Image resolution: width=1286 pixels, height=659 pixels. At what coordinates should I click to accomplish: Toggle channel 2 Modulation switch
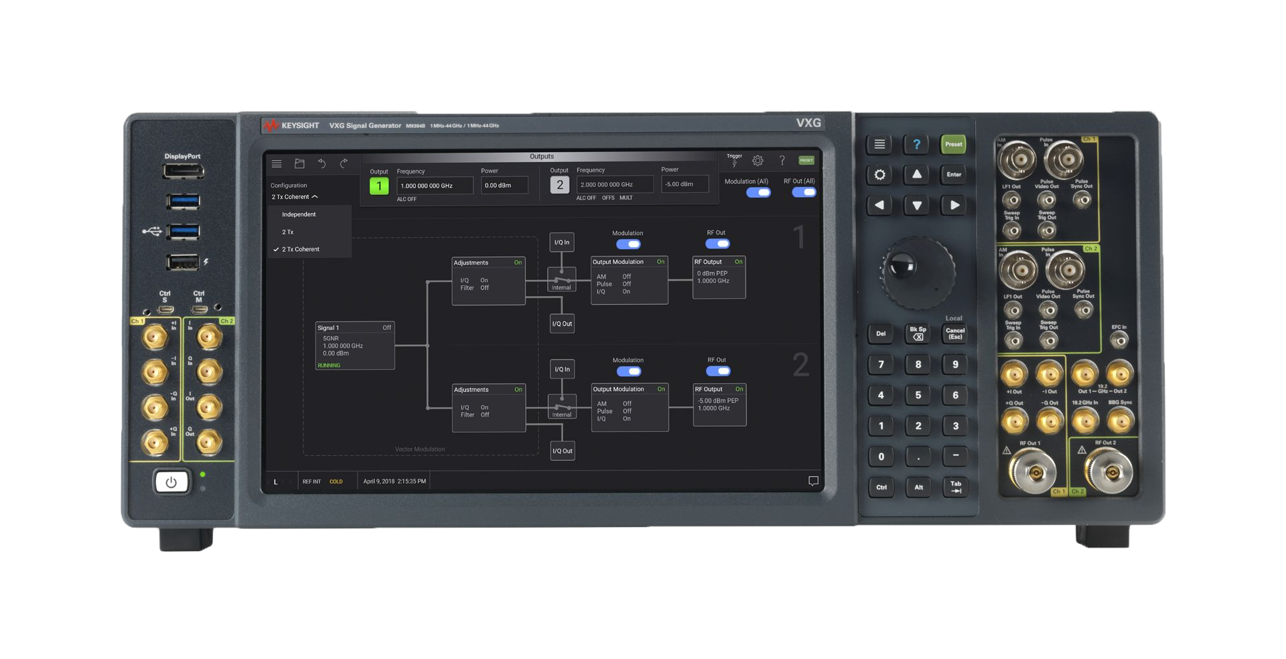tap(629, 372)
